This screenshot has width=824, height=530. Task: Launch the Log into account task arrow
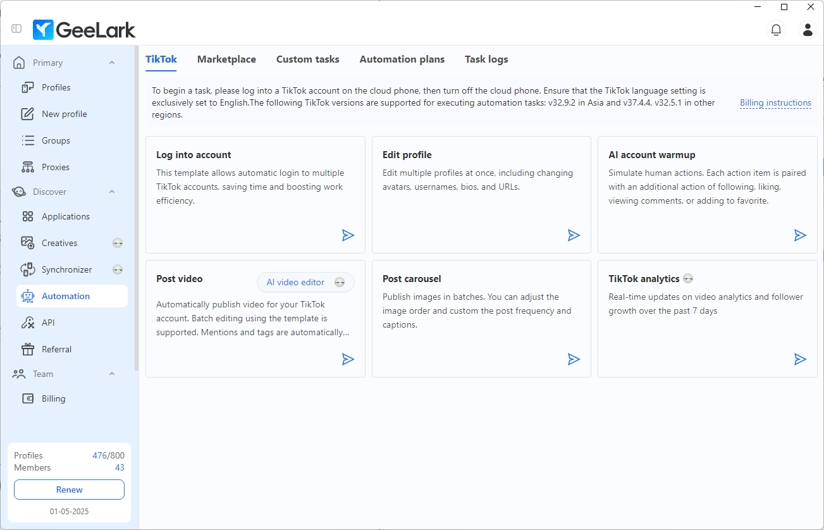(x=348, y=235)
